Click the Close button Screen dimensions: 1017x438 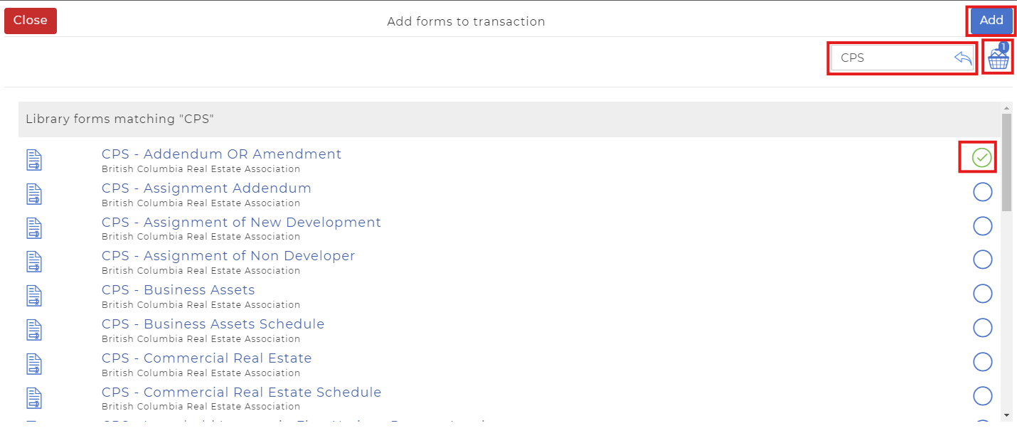30,21
